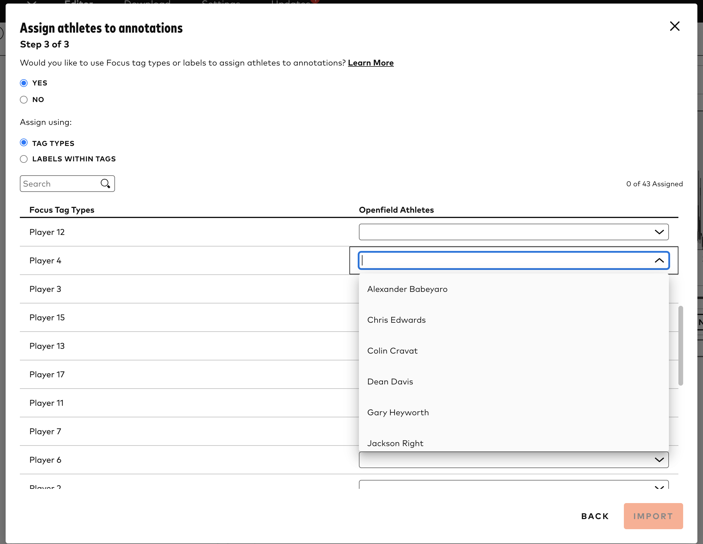Select the TAG TYPES radio button
The width and height of the screenshot is (703, 544).
point(23,142)
